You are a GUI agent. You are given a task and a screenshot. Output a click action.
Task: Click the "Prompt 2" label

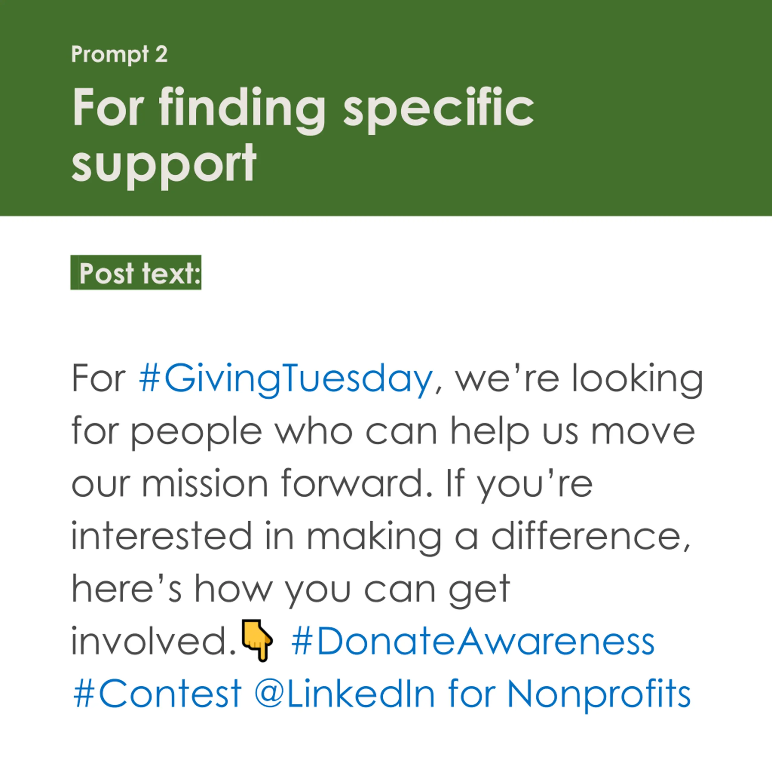(119, 54)
